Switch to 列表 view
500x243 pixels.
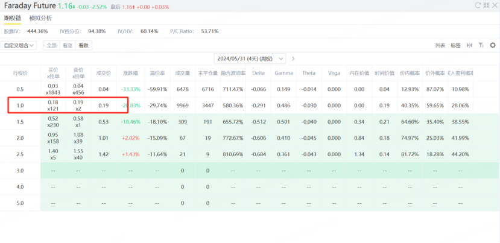pos(440,46)
